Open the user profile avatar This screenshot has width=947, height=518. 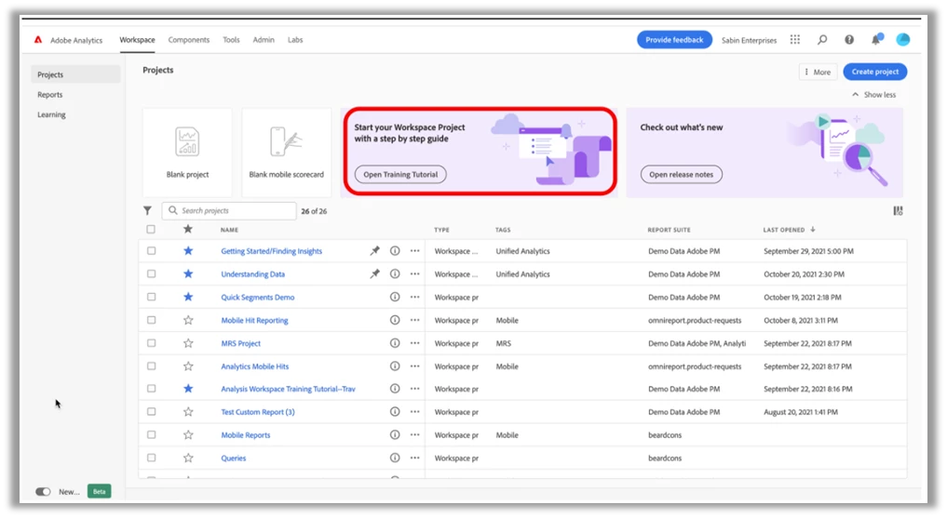coord(903,40)
